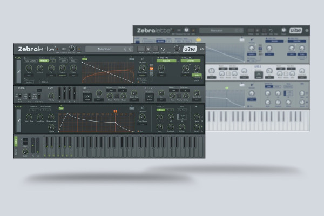
Task: Switch to the ARPG side tab
Action: pos(16,141)
